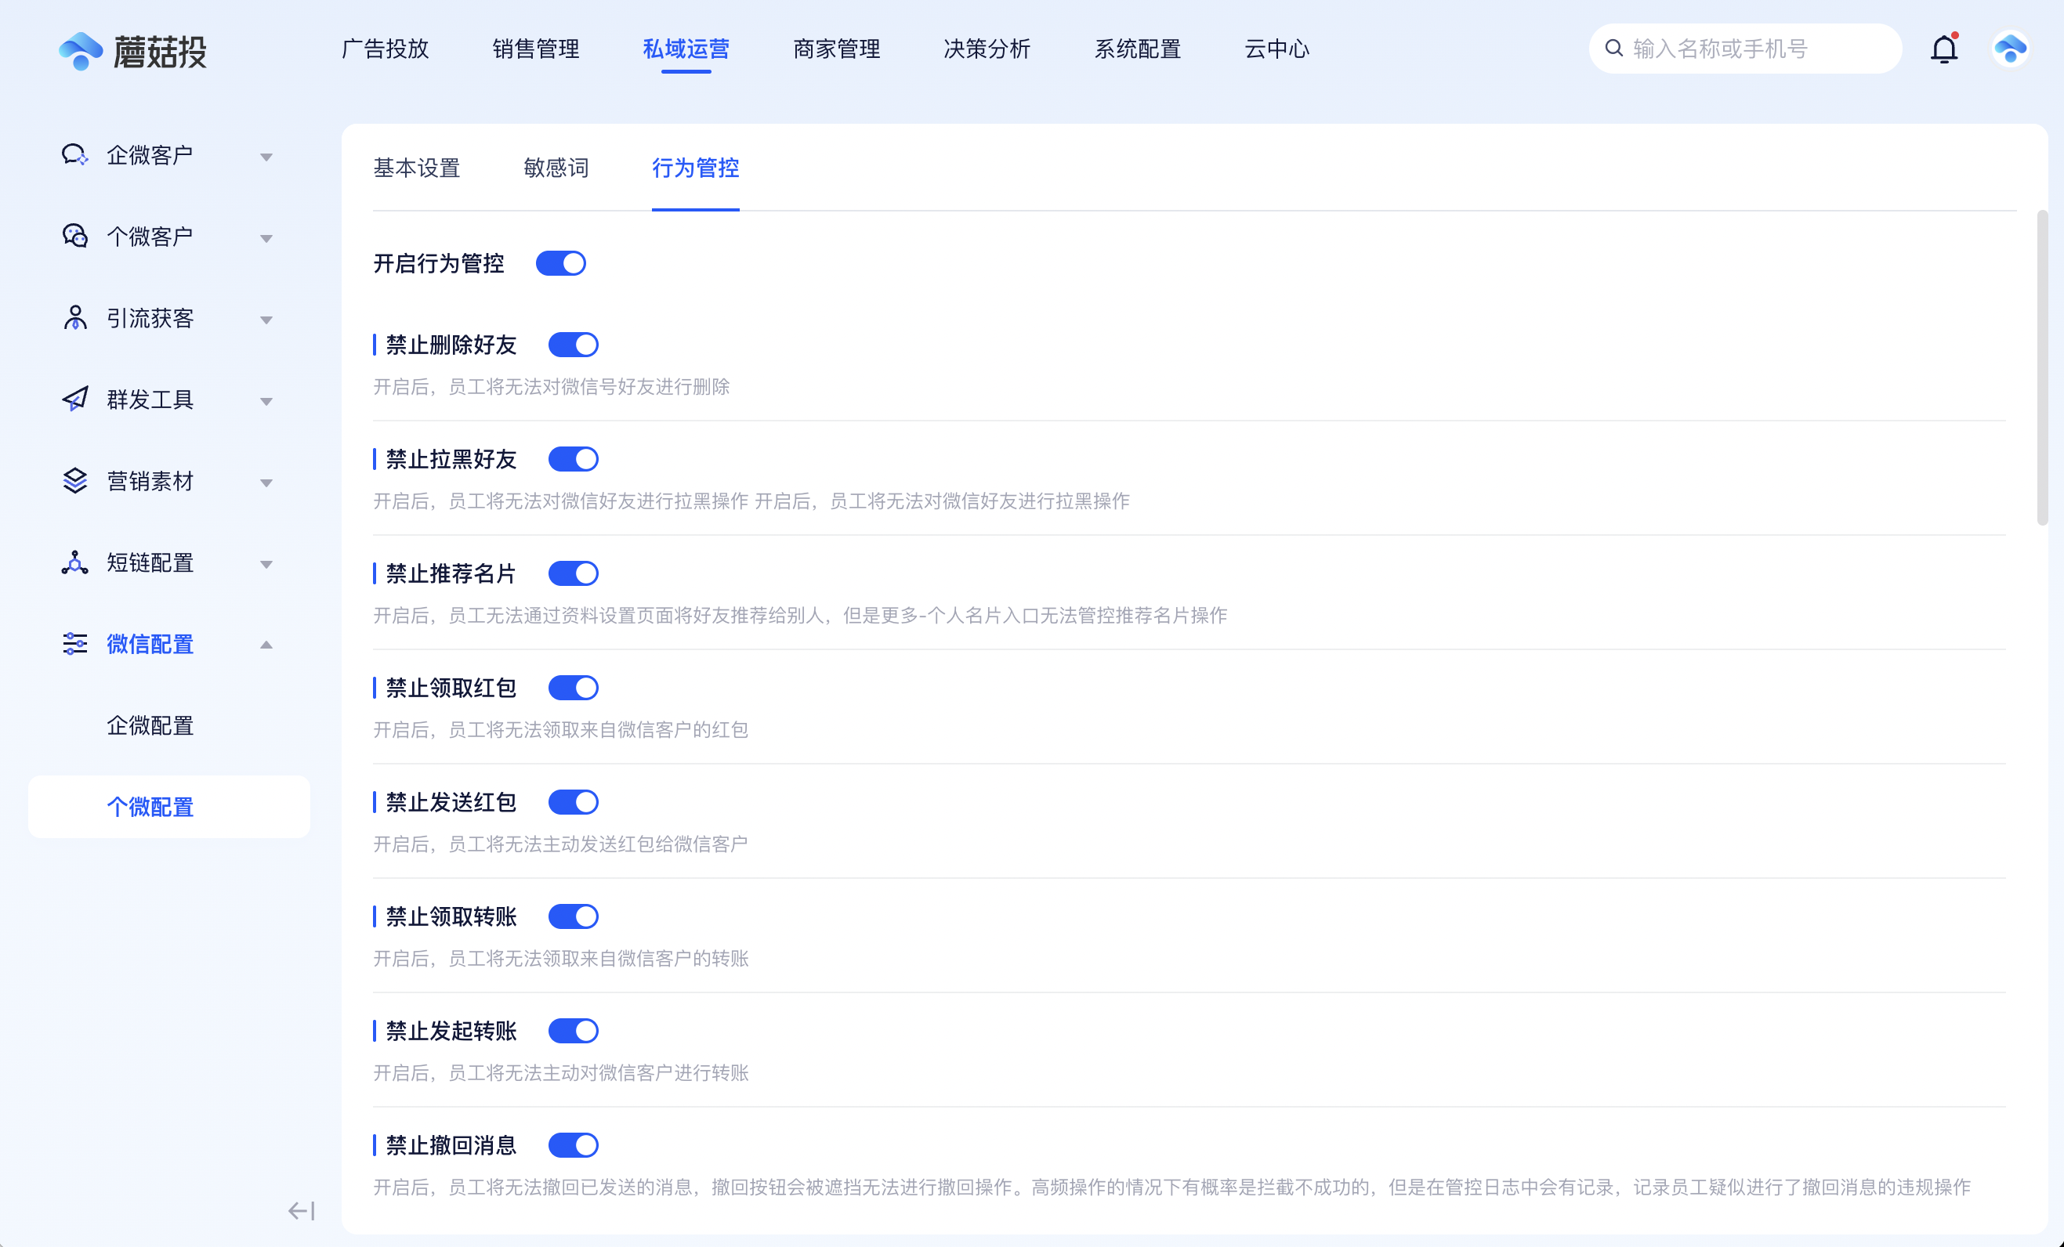Click the 蘑菇投 cloud logo

tap(81, 51)
